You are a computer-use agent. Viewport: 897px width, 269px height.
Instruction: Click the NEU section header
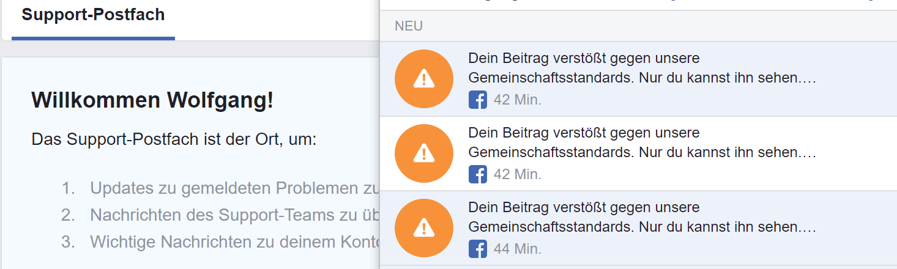point(409,26)
